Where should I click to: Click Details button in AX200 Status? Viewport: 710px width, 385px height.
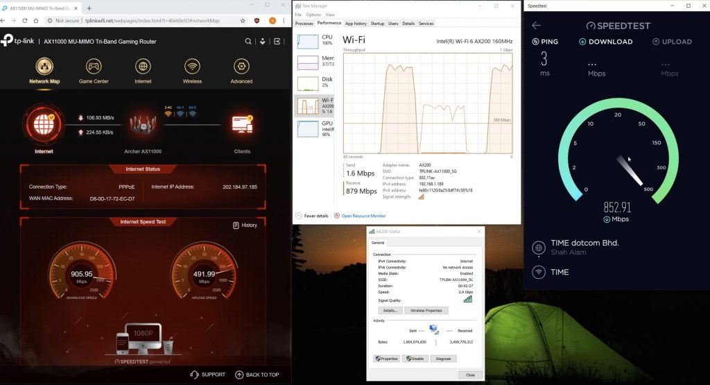390,311
